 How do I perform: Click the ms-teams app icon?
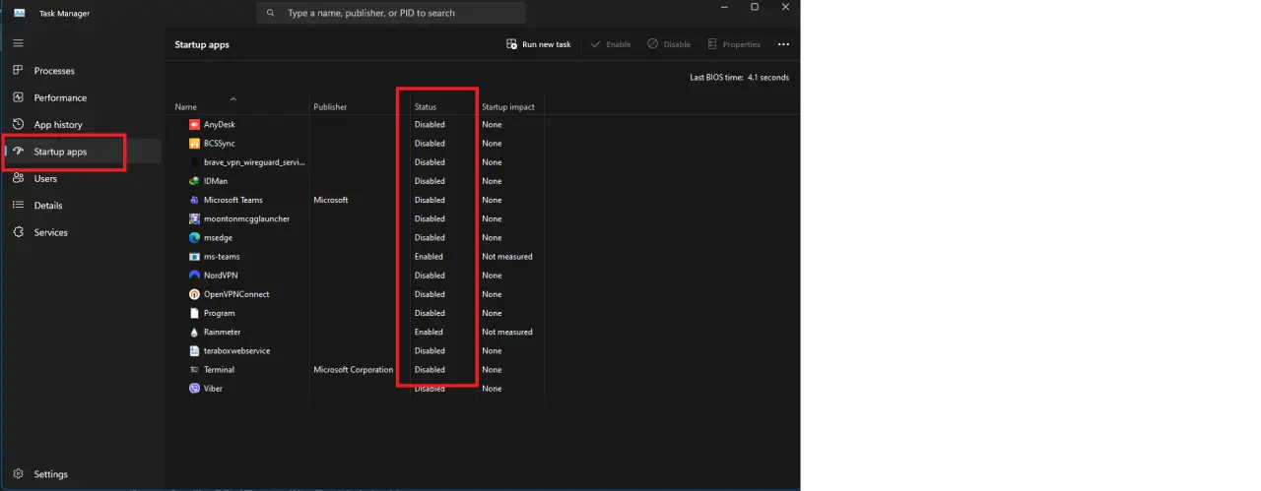[194, 256]
